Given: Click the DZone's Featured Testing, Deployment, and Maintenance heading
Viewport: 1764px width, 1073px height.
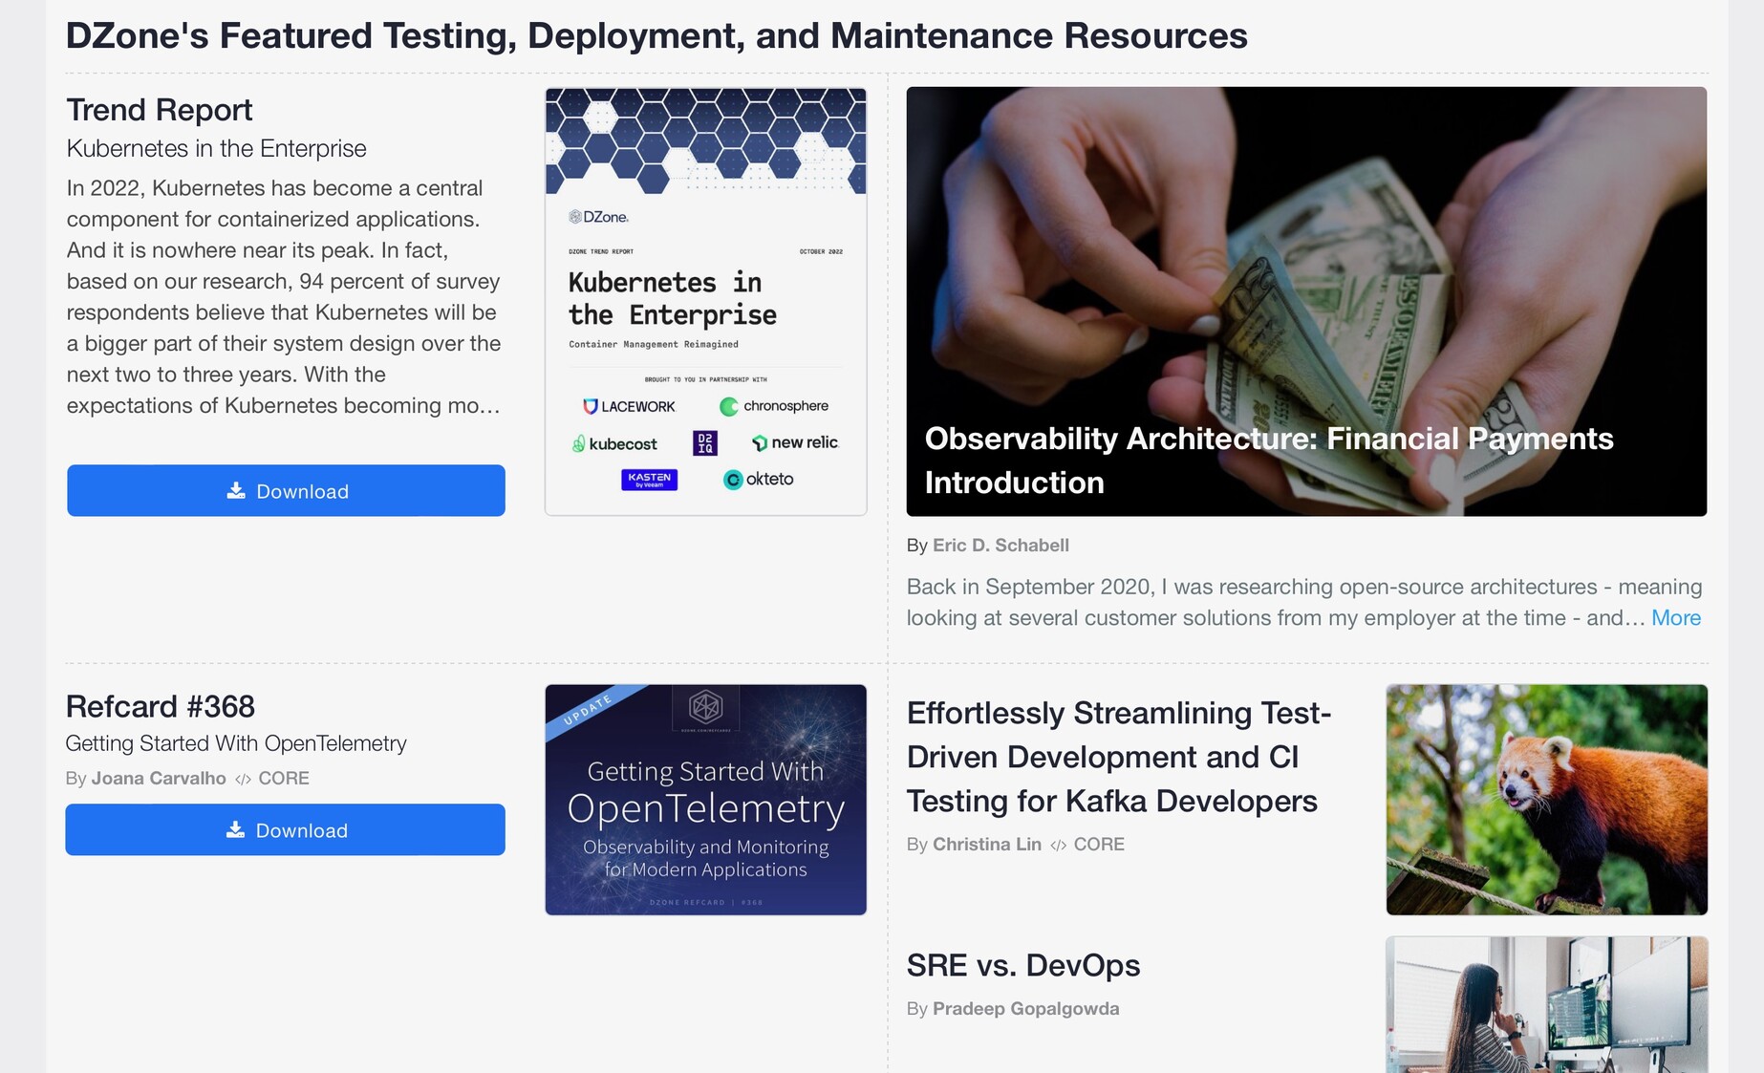Looking at the screenshot, I should pyautogui.click(x=656, y=36).
